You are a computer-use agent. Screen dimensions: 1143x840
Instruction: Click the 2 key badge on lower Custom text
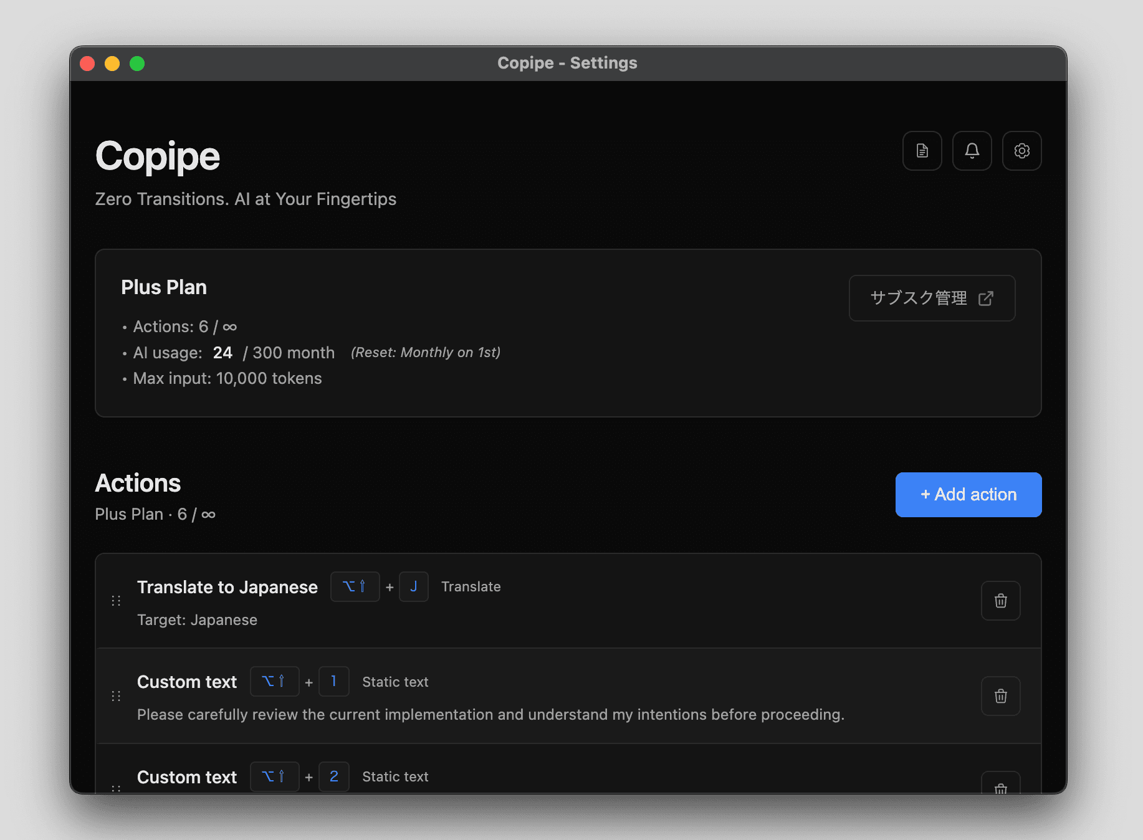point(334,776)
